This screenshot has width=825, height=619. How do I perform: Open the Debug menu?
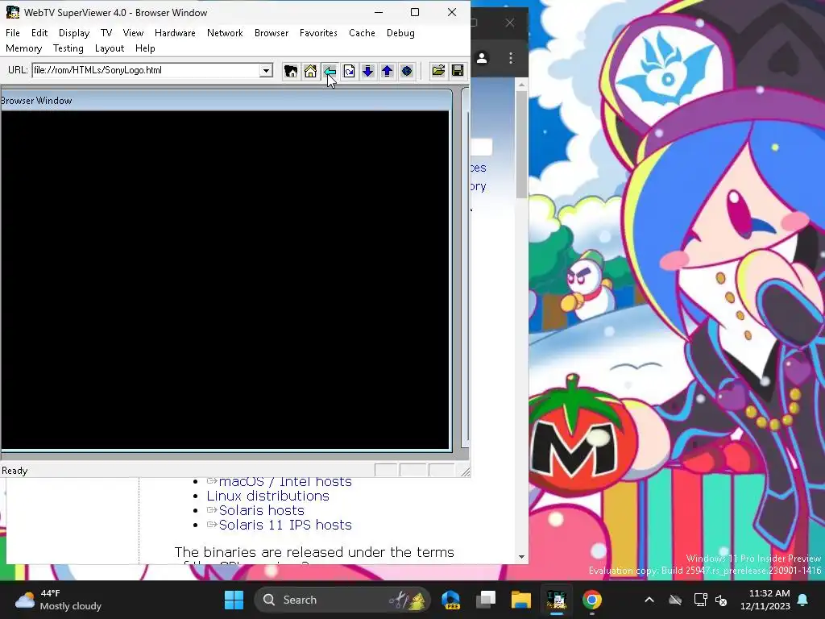coord(400,32)
